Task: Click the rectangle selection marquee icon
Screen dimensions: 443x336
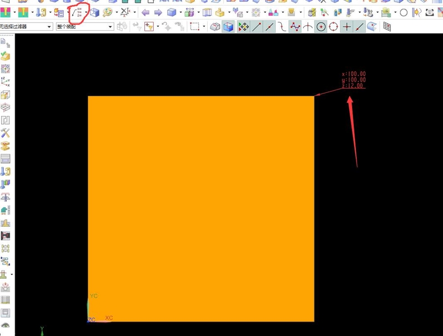Action: pyautogui.click(x=195, y=27)
